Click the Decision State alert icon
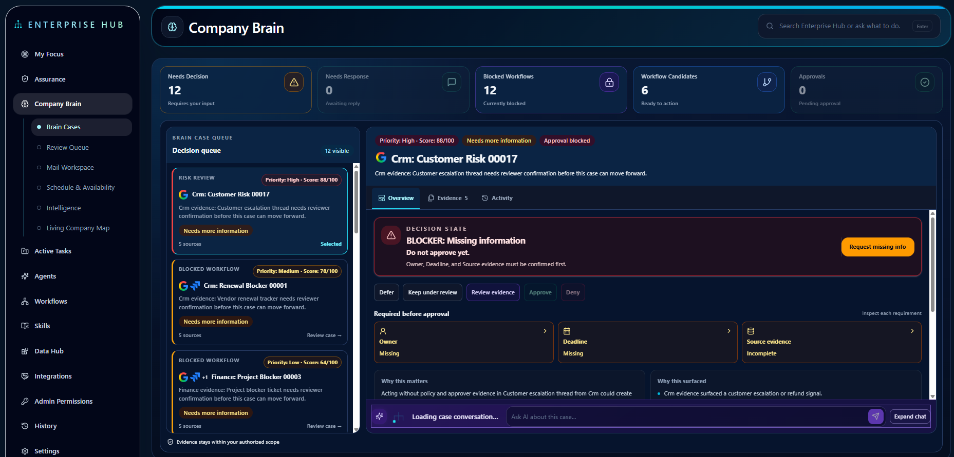 391,235
